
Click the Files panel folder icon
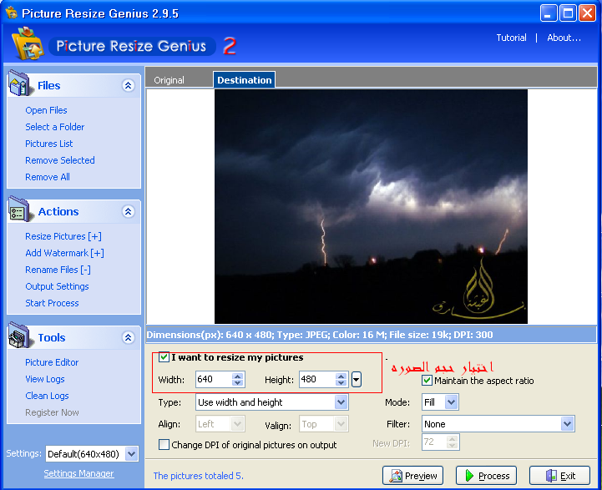[x=20, y=84]
